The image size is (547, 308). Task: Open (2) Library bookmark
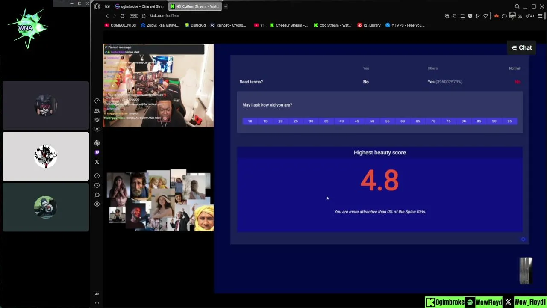pyautogui.click(x=369, y=25)
